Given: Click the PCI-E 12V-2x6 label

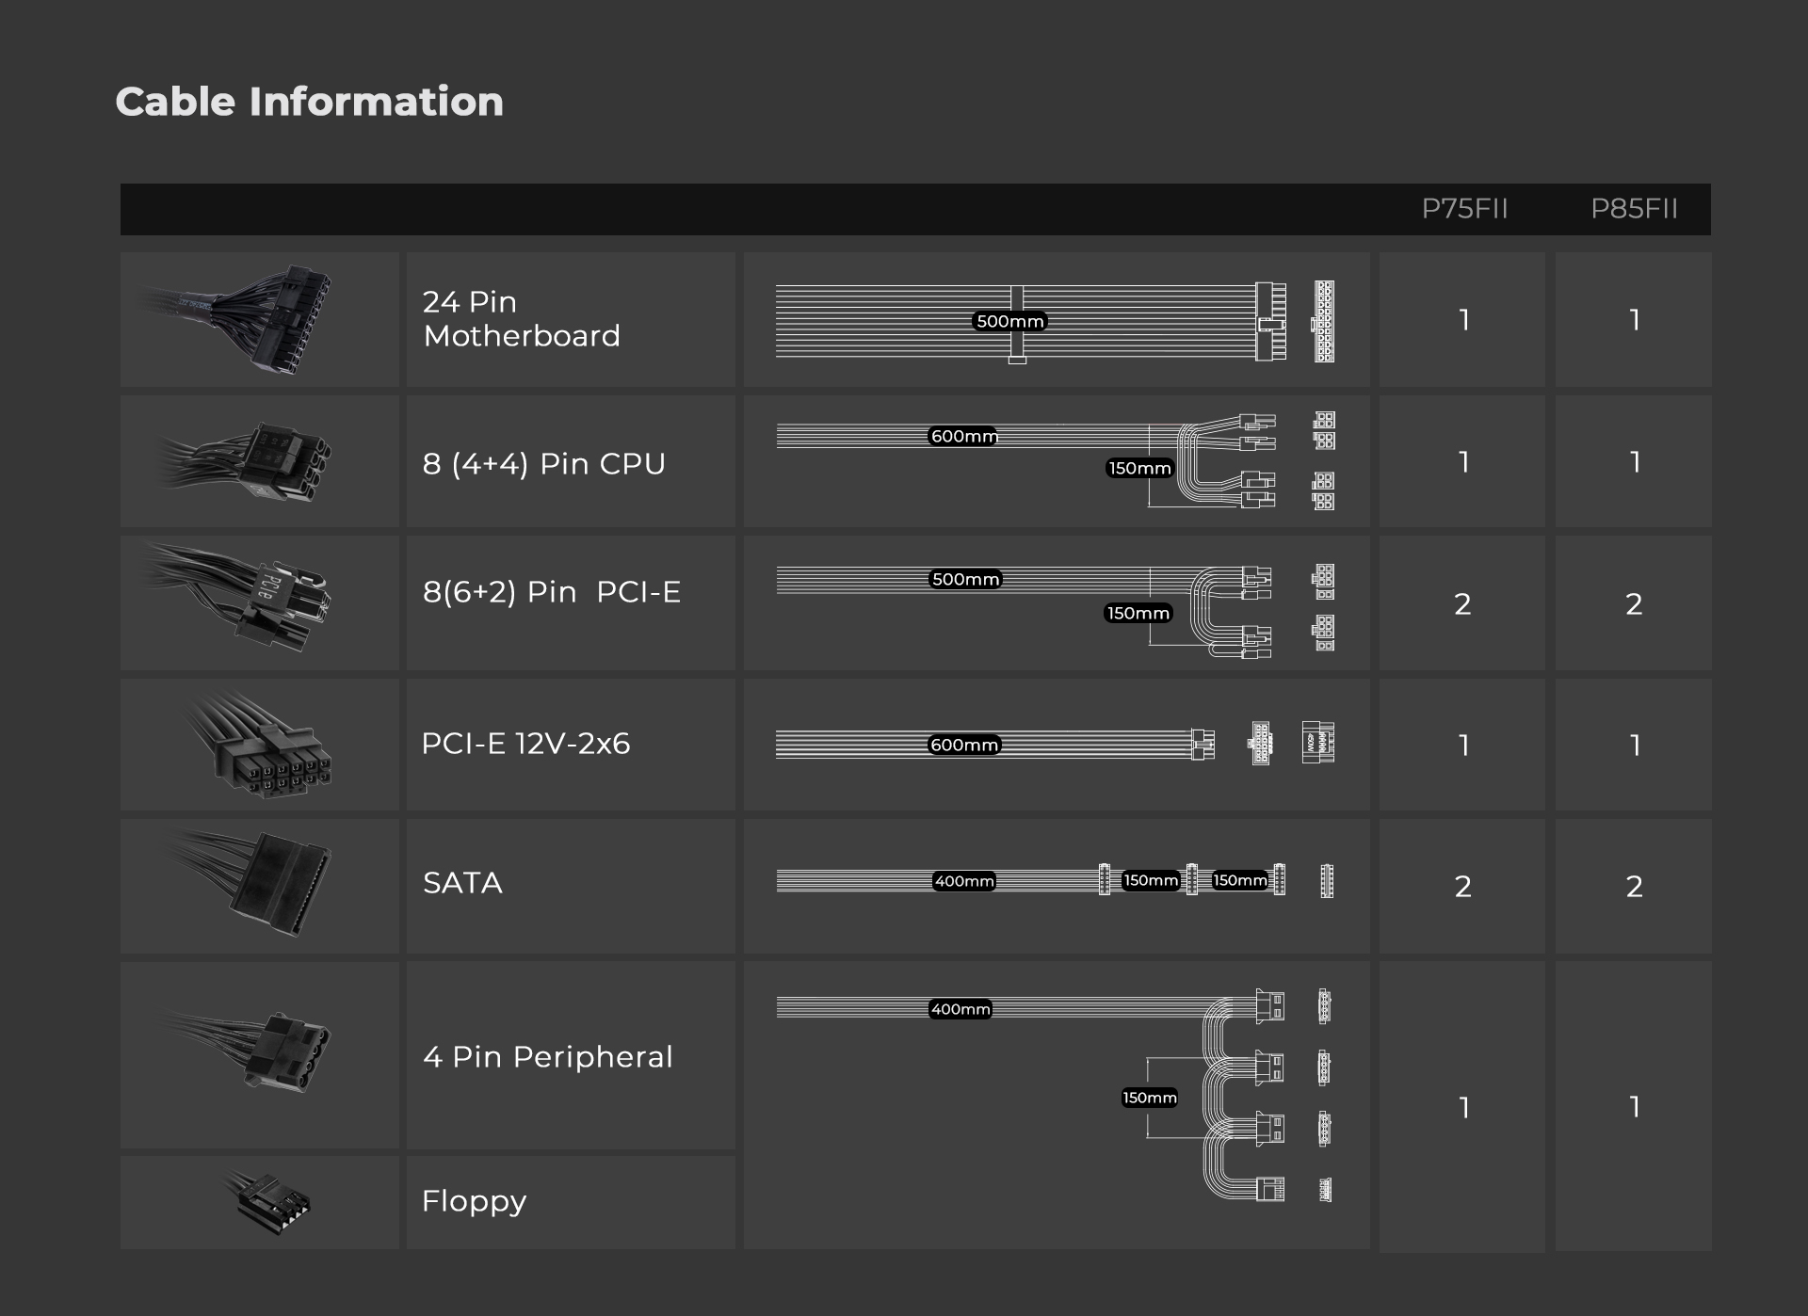Looking at the screenshot, I should click(x=525, y=744).
